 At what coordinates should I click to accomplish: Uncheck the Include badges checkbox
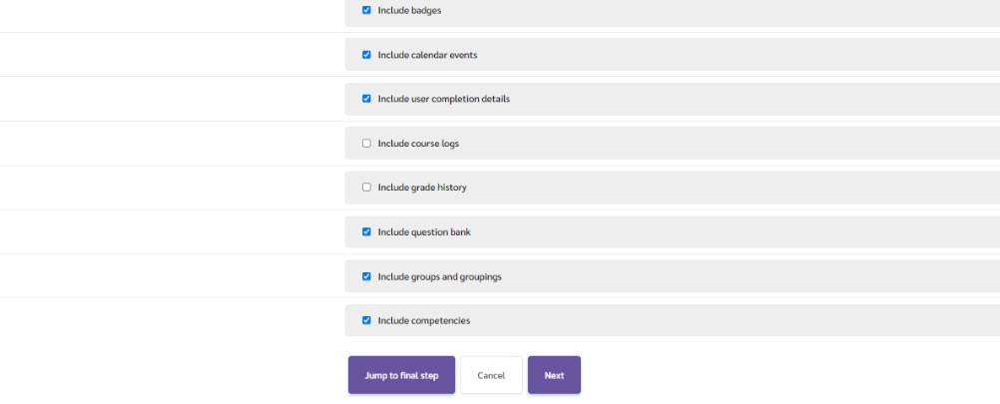point(366,11)
